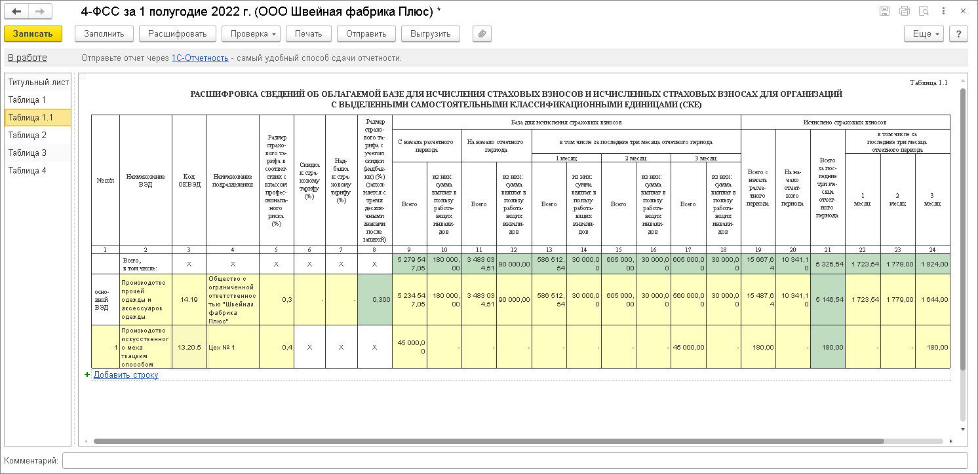Click the 1 824,00 cell in totals row
Screen dimensions: 978x474
932,263
